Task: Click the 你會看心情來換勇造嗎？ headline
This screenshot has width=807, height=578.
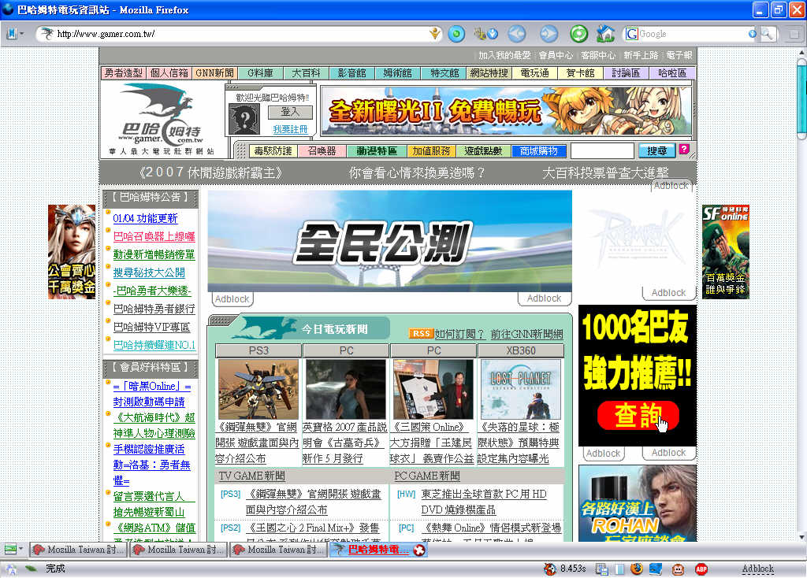Action: 418,172
